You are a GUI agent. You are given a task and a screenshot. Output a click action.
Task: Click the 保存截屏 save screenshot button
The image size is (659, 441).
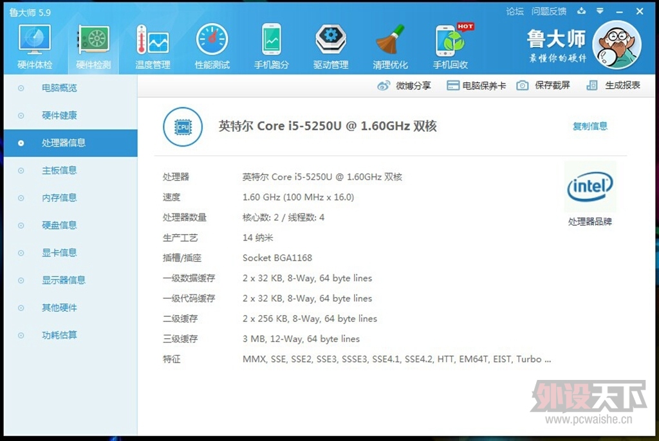(x=544, y=85)
